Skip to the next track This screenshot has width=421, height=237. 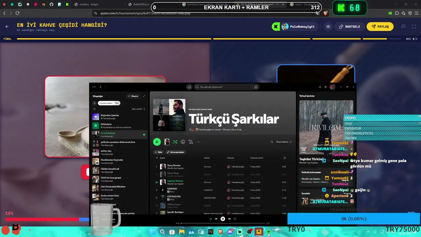pyautogui.click(x=230, y=219)
